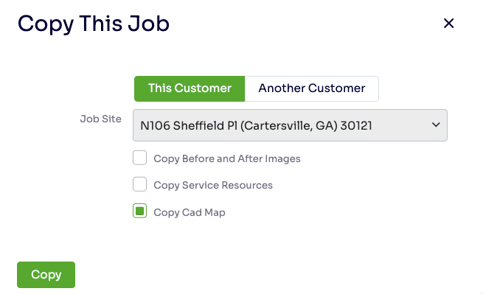Enable Copy Before and After Images checkbox

click(139, 158)
